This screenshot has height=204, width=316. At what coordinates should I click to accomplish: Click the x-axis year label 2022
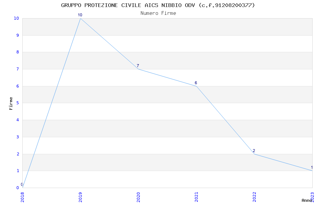point(254,197)
